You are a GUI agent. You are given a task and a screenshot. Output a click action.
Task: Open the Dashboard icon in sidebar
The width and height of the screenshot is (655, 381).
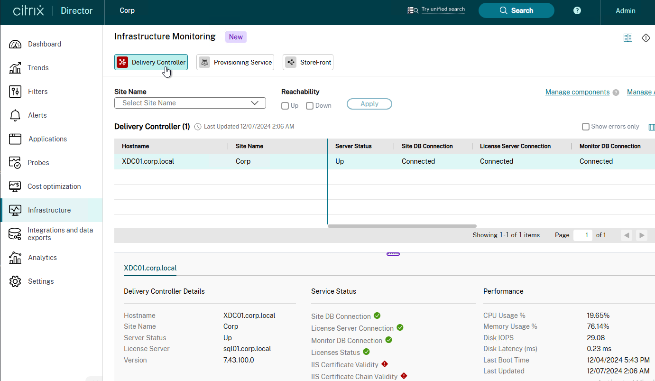15,44
